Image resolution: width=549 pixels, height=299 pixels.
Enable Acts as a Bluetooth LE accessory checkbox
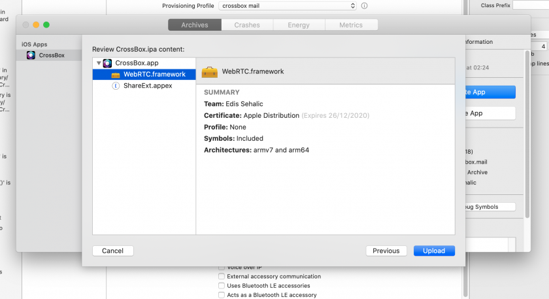(222, 295)
